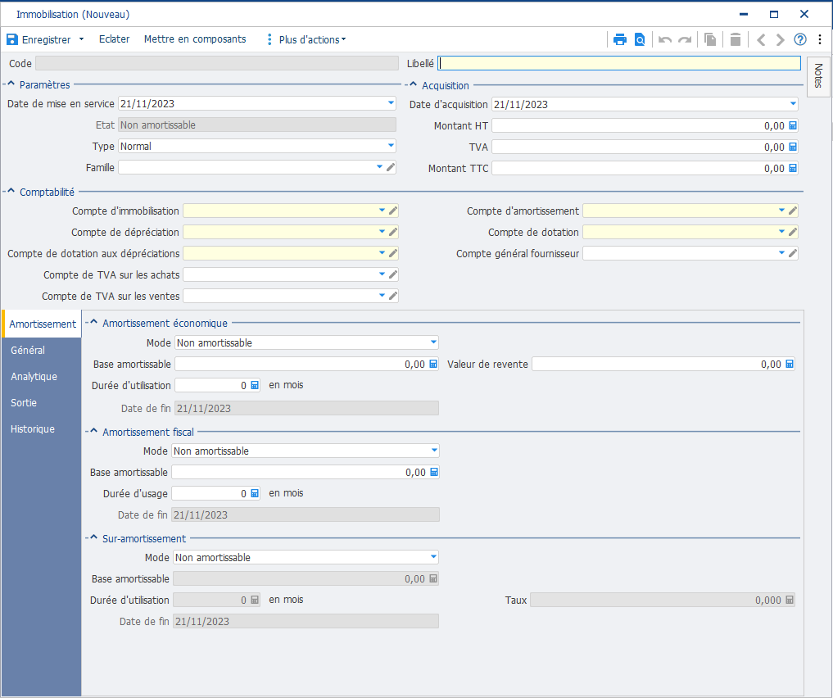This screenshot has height=698, width=833.
Task: Switch to the Général tab
Action: point(28,350)
